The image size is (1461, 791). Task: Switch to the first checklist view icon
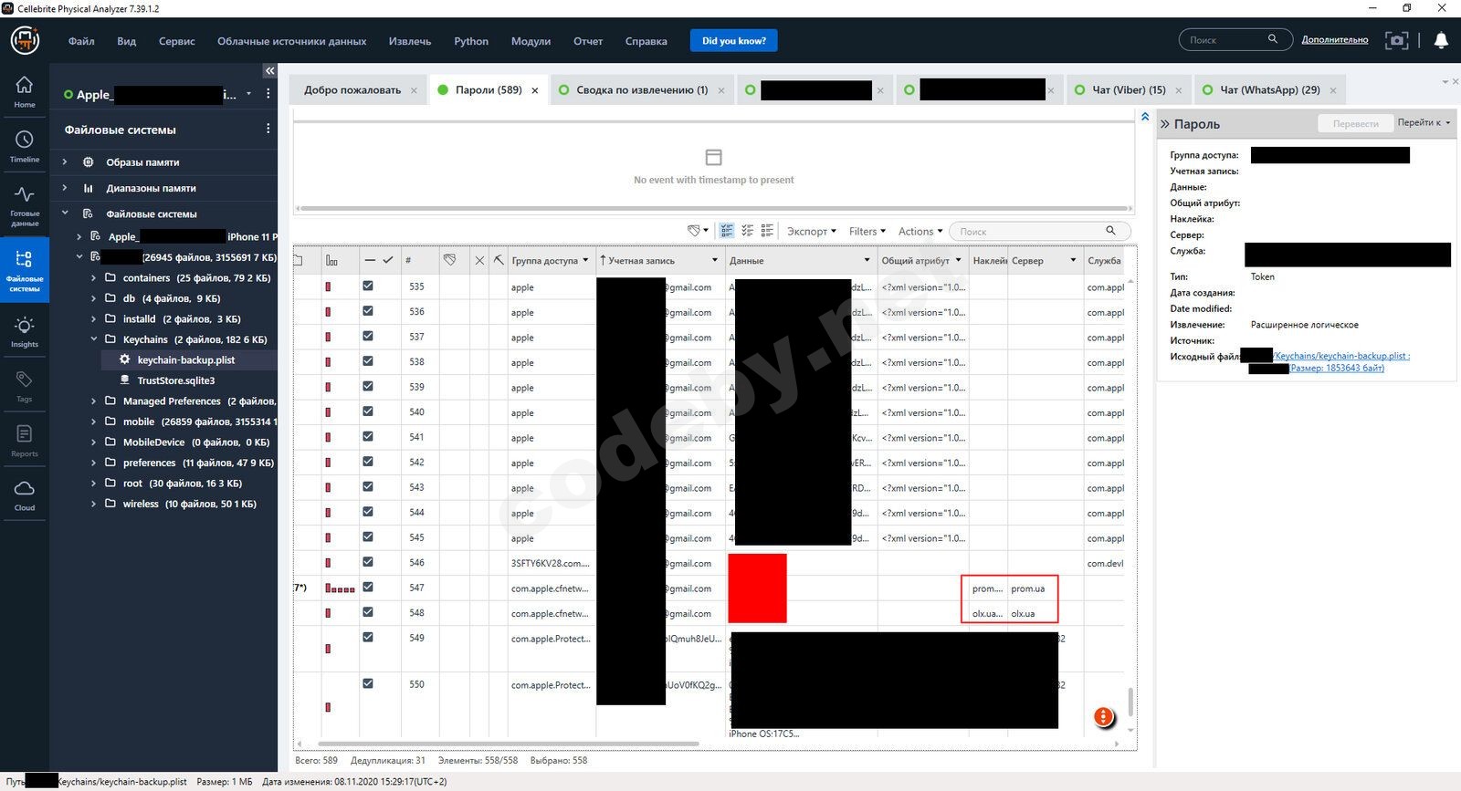[727, 231]
